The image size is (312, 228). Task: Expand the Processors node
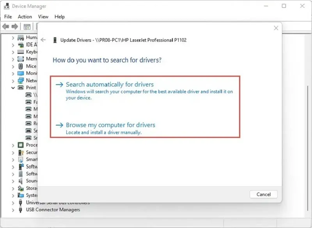point(13,145)
